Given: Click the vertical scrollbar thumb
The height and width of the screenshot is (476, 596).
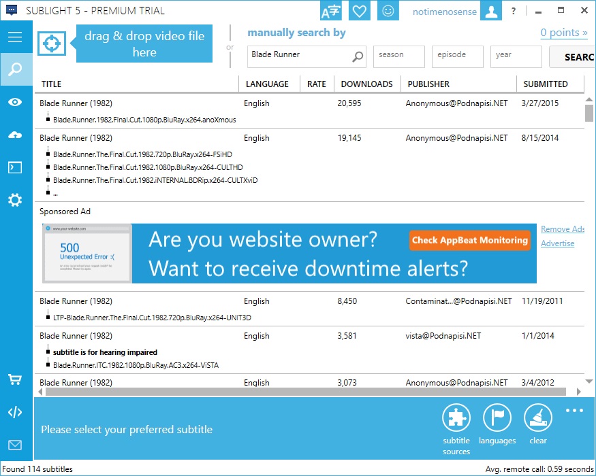Looking at the screenshot, I should click(589, 113).
